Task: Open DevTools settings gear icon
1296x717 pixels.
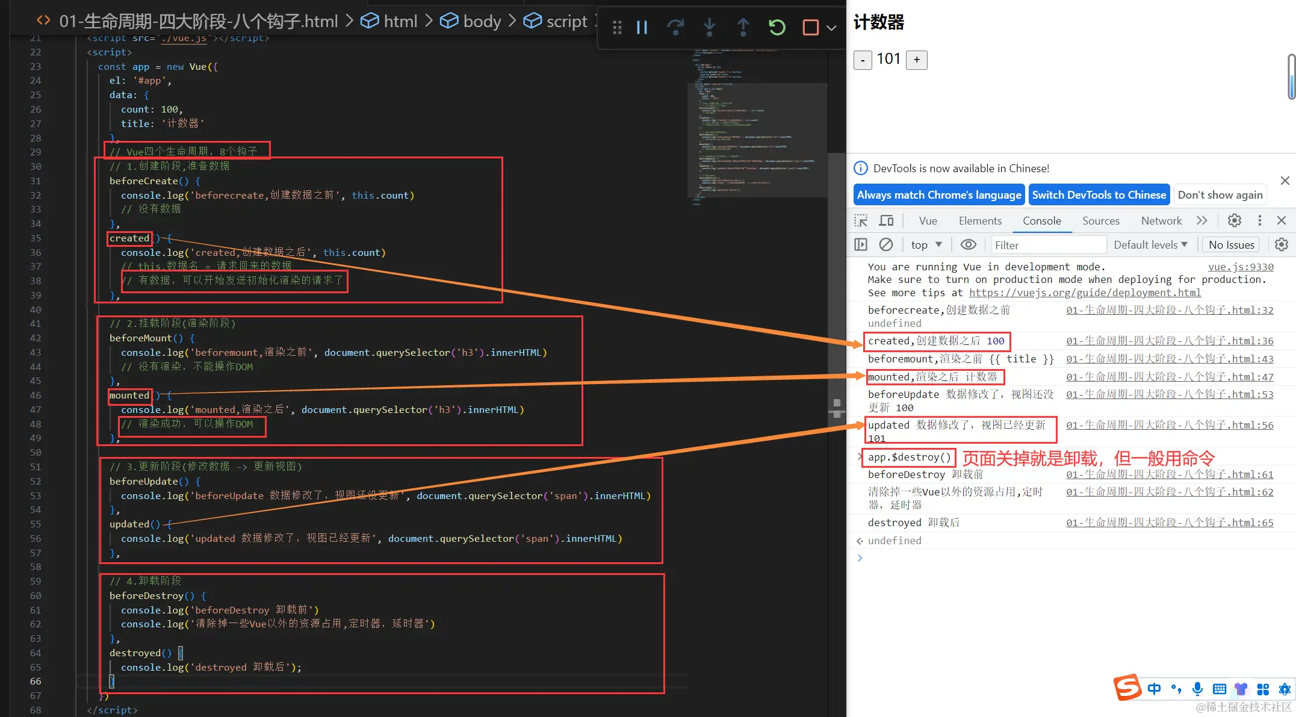Action: click(x=1235, y=220)
